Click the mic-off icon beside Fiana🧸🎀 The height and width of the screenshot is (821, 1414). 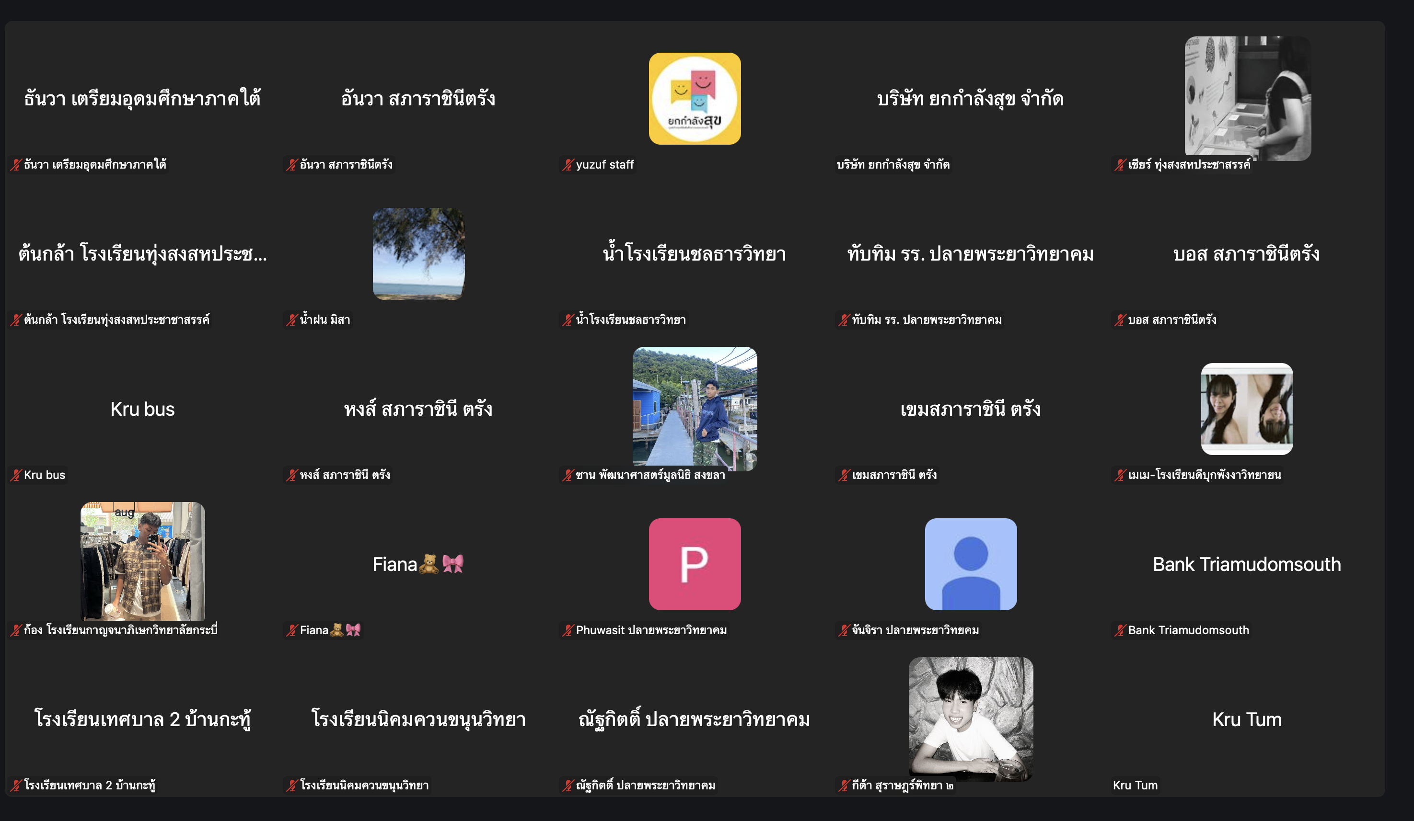coord(291,630)
